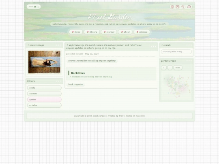Go to the journal navigation tab

(x=109, y=32)
